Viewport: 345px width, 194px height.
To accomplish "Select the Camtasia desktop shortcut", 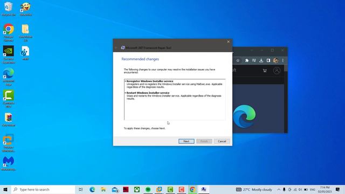I will pyautogui.click(x=9, y=99).
